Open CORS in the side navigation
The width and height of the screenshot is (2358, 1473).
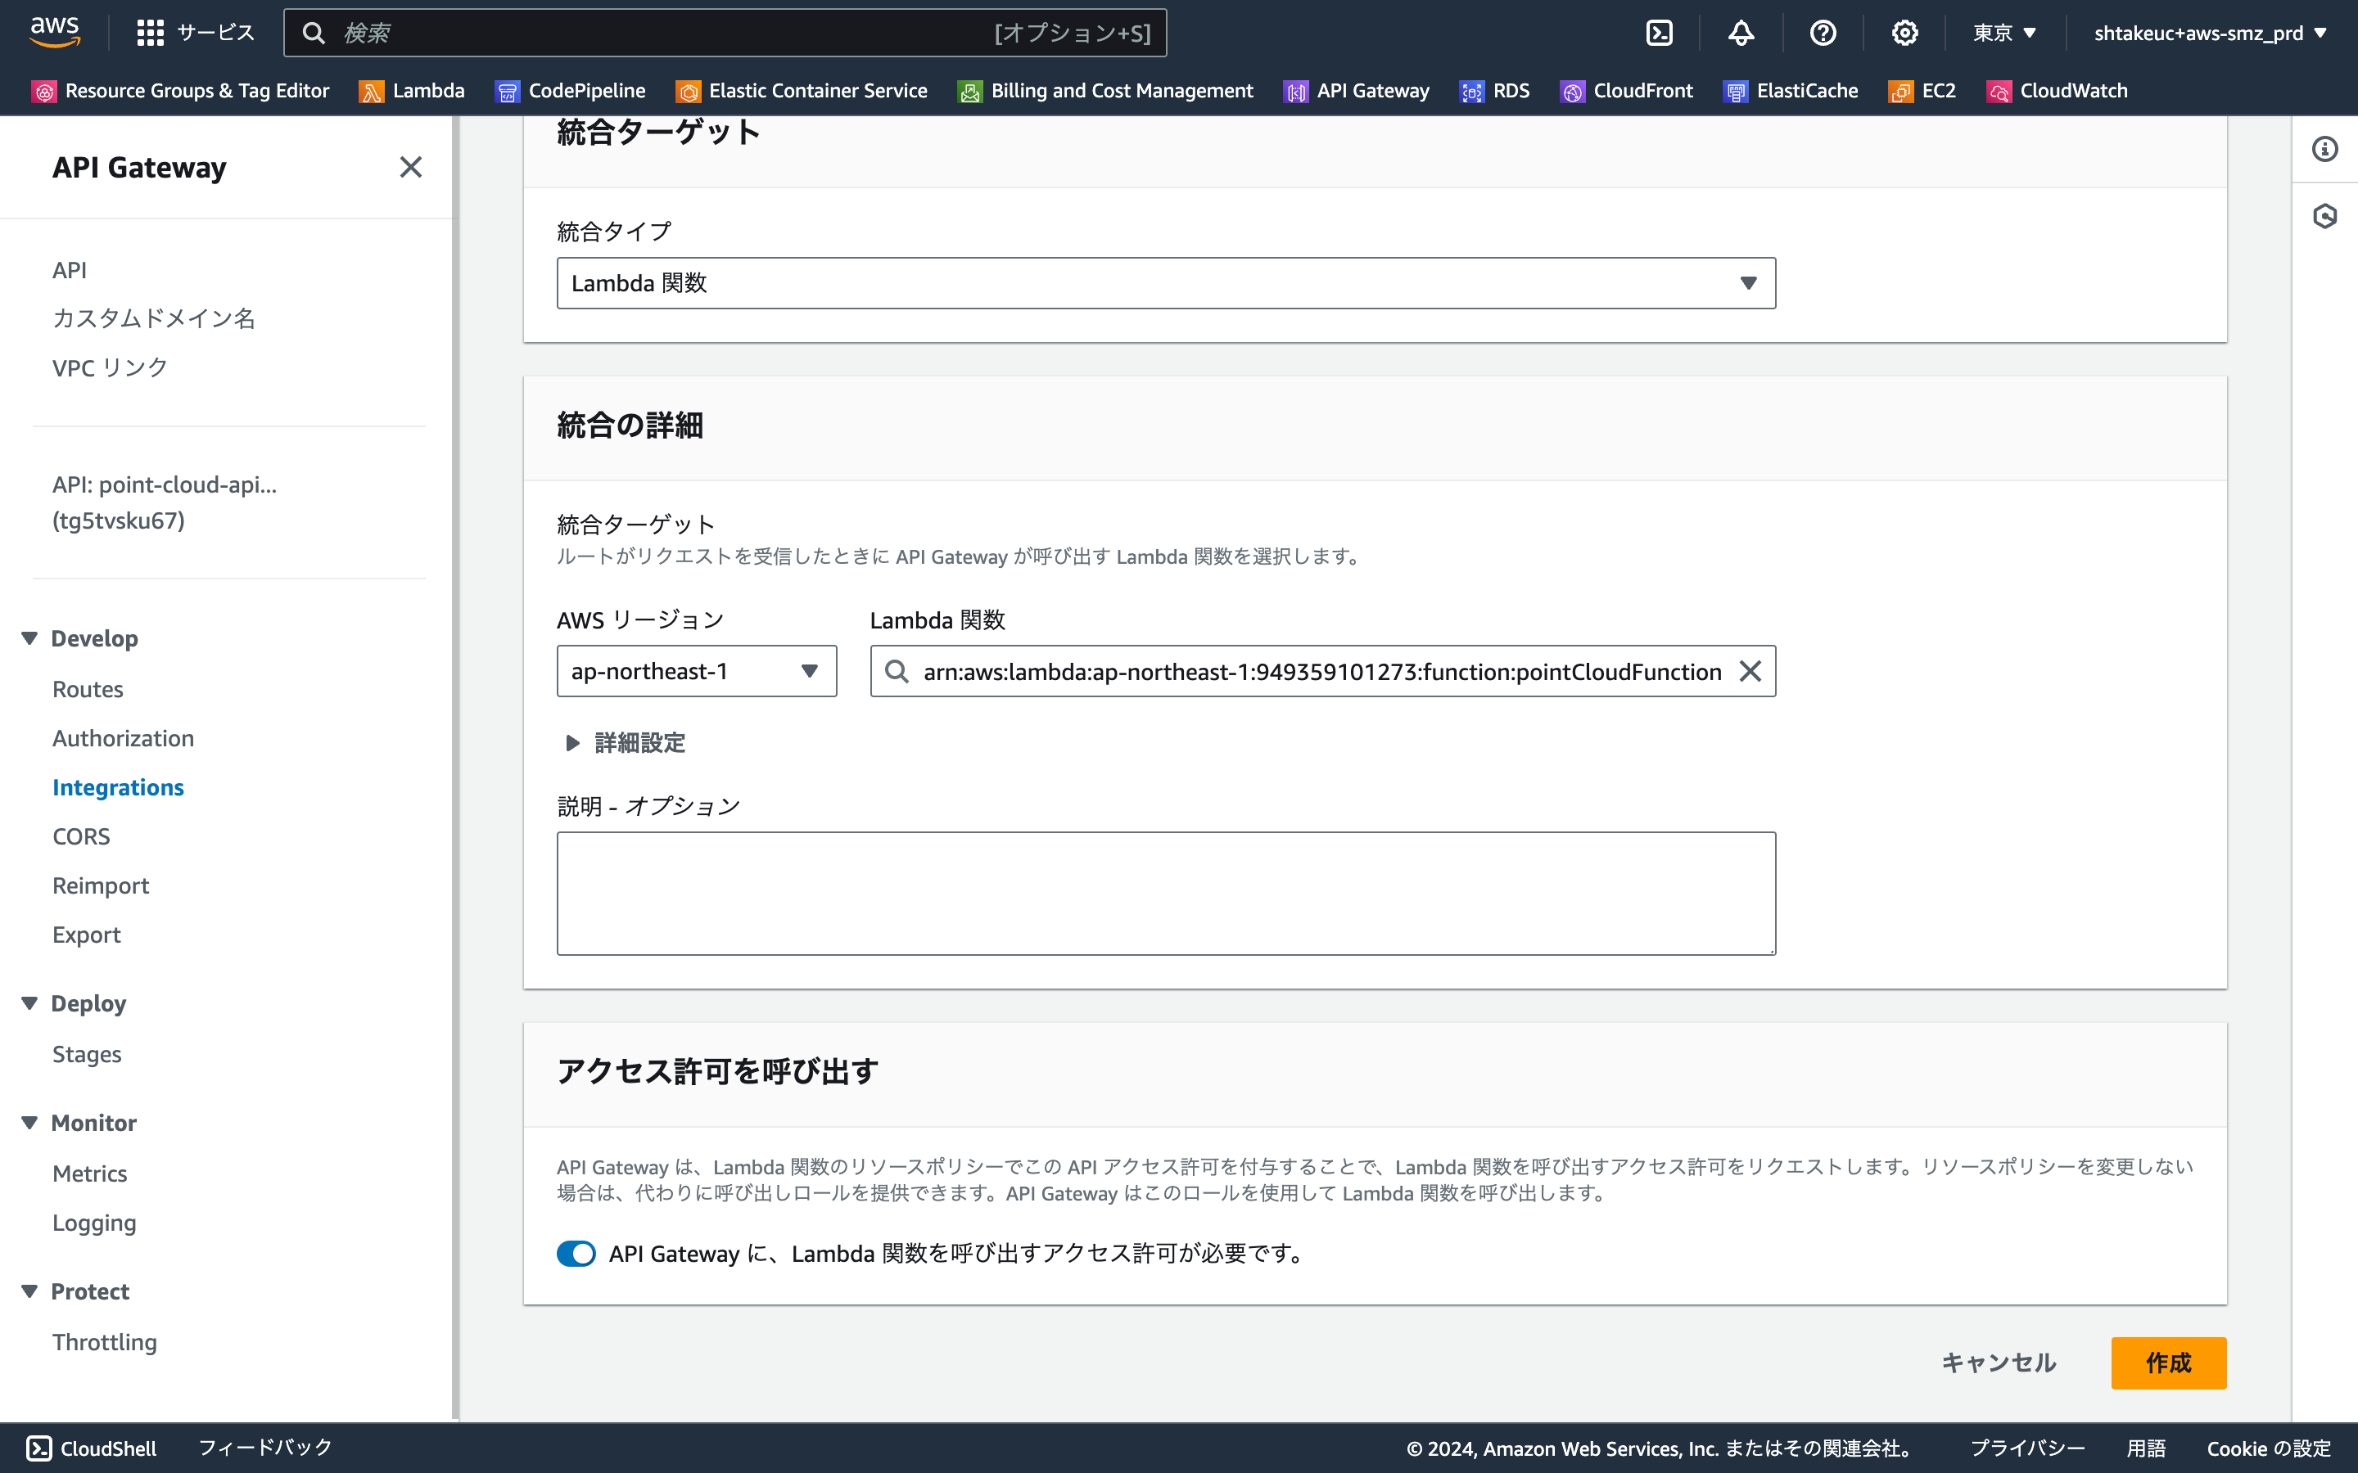(81, 837)
